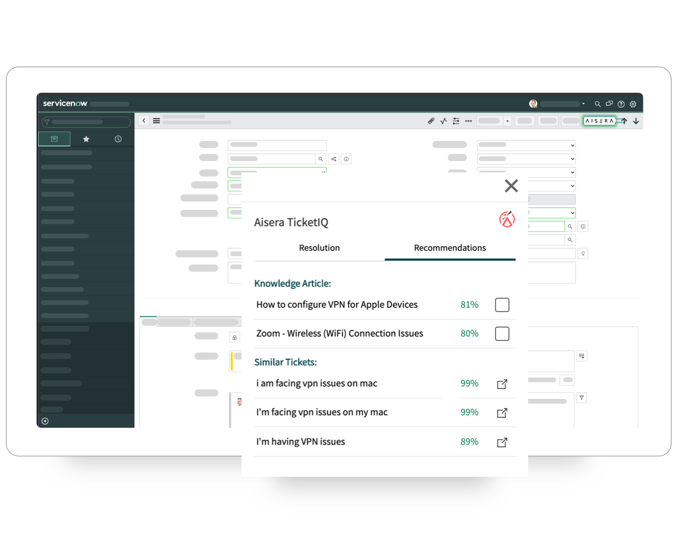Open 'i am facing vpn issues on mac' ticket
Viewport: 678px width, 535px height.
(x=502, y=384)
